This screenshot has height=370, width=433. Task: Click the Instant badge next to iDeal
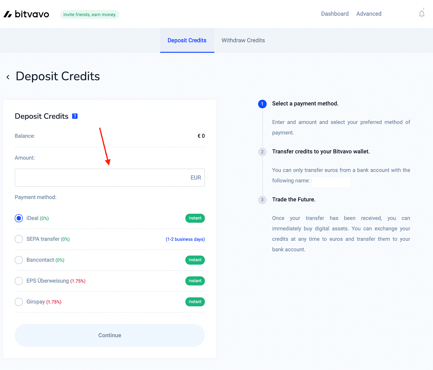tap(195, 218)
